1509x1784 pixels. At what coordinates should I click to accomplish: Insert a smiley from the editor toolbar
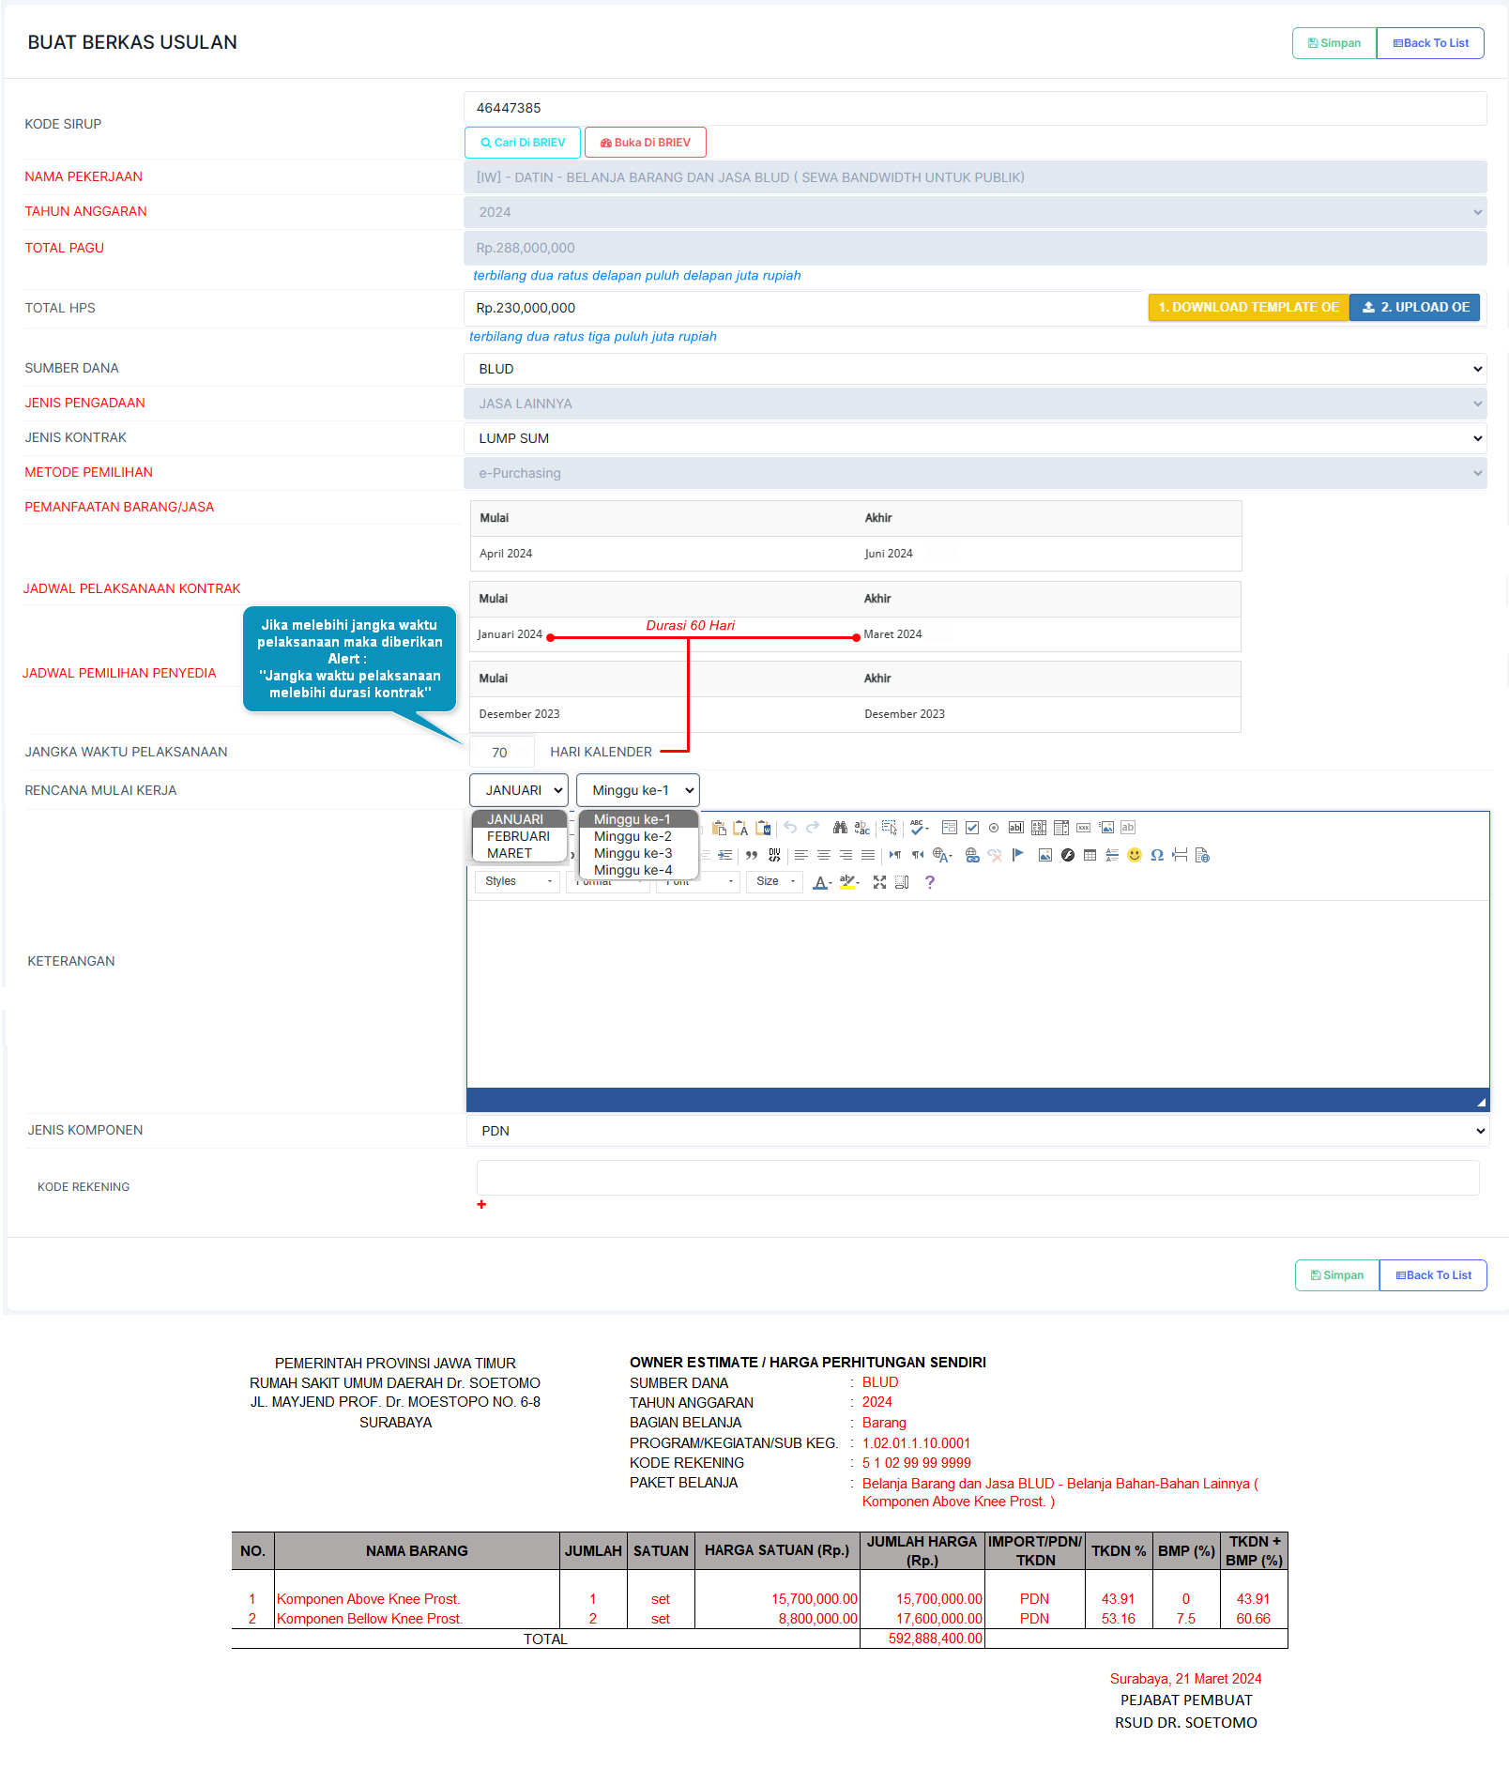pyautogui.click(x=1135, y=855)
